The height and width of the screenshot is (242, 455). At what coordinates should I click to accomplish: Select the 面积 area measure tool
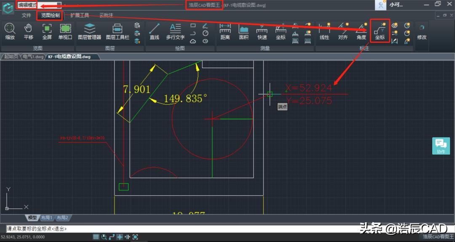[x=244, y=32]
